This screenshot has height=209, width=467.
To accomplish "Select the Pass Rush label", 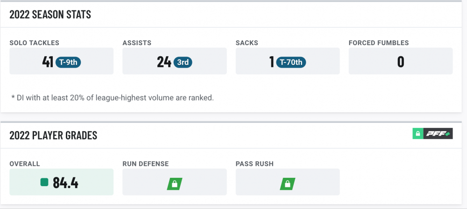I will click(x=255, y=164).
